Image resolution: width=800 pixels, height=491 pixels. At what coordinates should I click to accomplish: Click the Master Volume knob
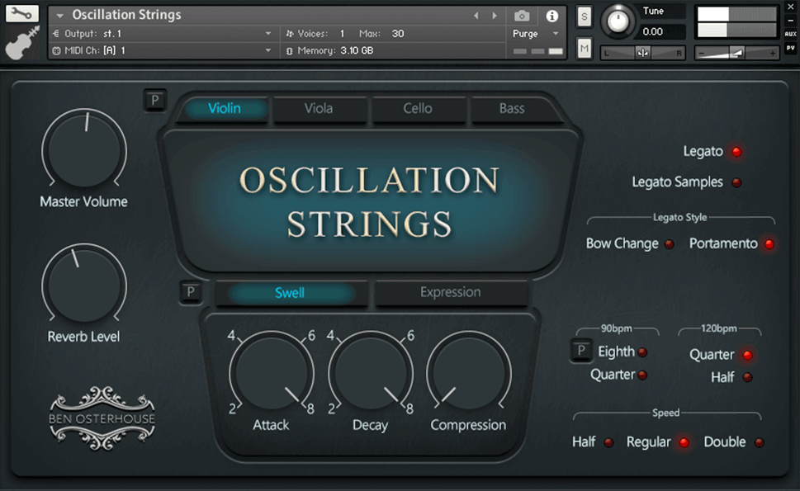(x=84, y=150)
